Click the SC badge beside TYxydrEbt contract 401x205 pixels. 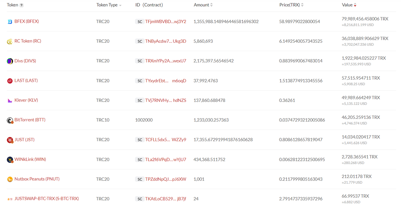pos(140,81)
